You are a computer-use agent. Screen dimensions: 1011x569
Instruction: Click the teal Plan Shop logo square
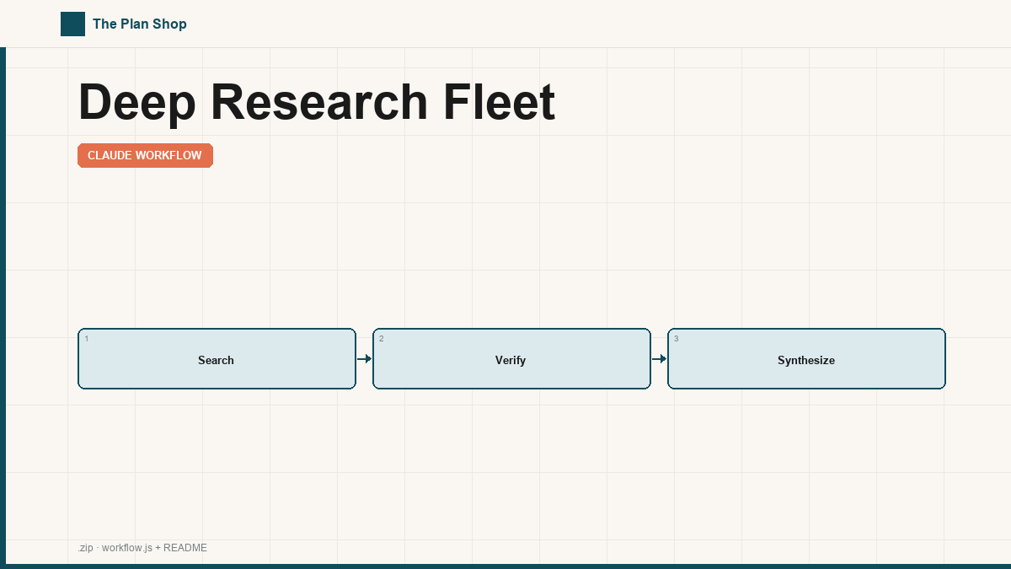72,24
